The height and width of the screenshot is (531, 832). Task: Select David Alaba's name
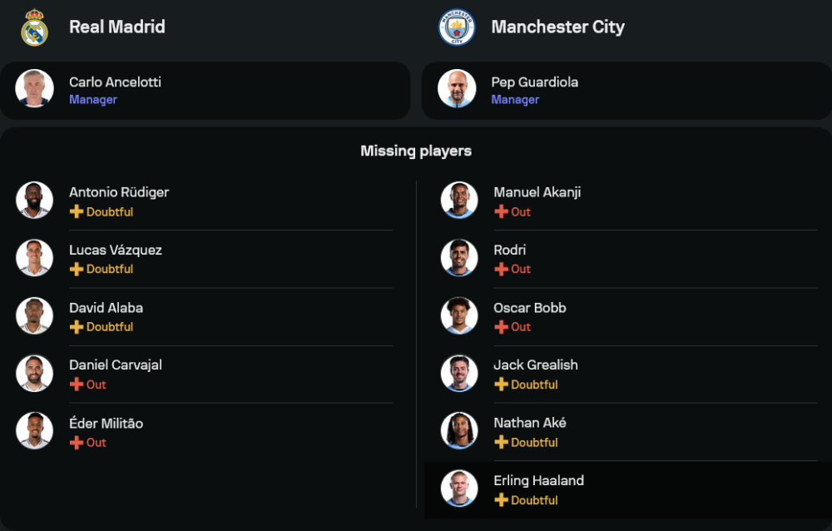point(106,307)
